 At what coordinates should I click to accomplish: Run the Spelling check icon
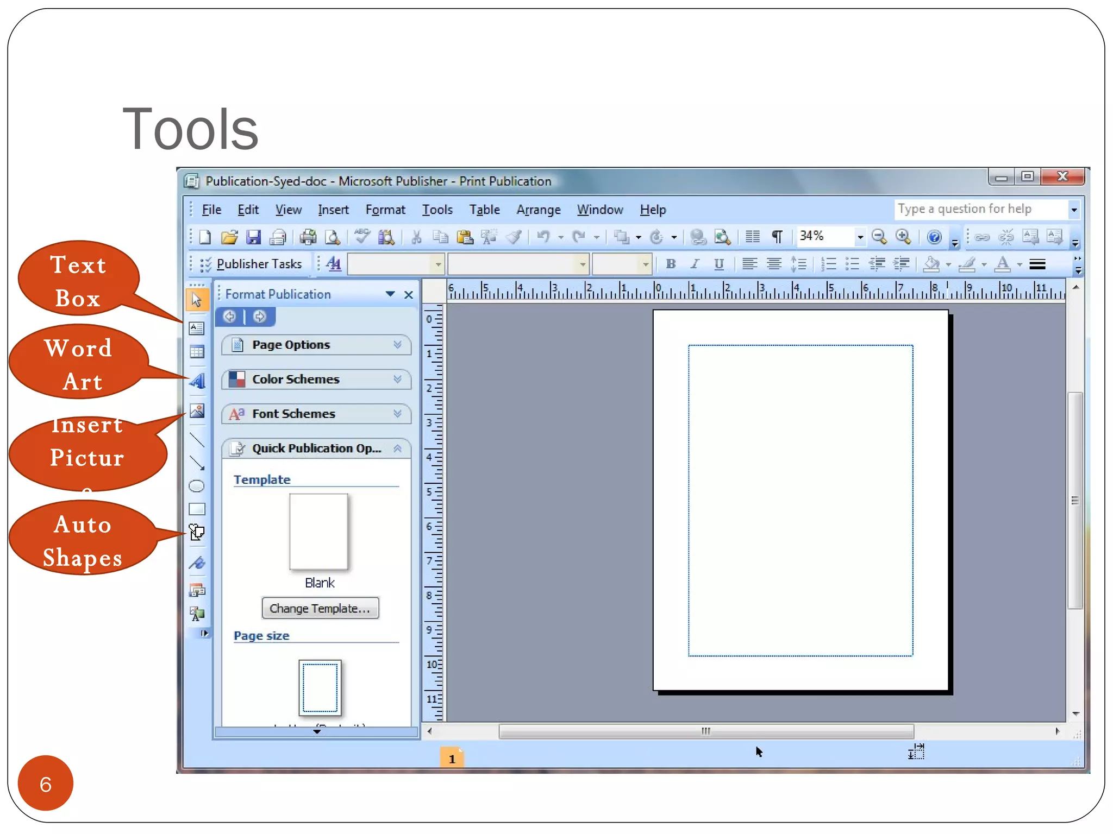362,236
